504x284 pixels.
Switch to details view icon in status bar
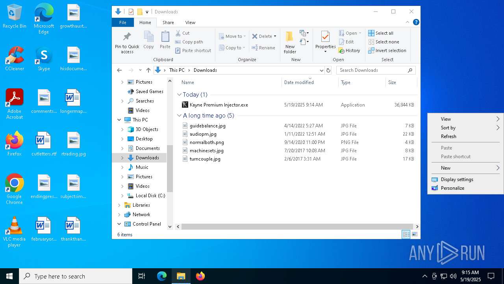(x=406, y=234)
